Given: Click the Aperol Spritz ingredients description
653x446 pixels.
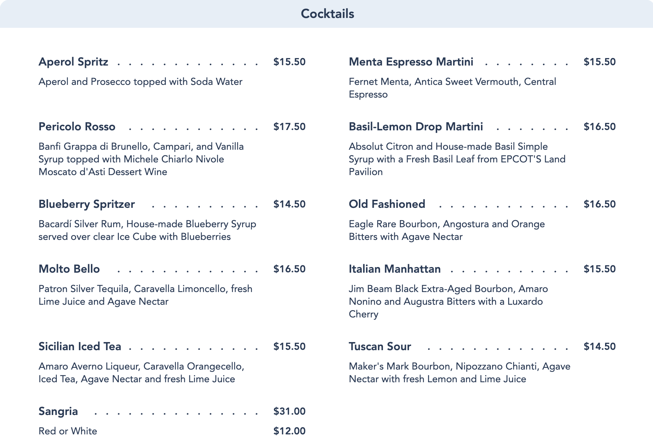Looking at the screenshot, I should pos(140,82).
